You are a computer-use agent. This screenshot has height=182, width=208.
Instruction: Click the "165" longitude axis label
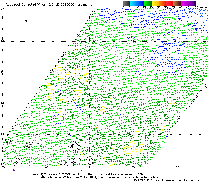(x=2, y=167)
